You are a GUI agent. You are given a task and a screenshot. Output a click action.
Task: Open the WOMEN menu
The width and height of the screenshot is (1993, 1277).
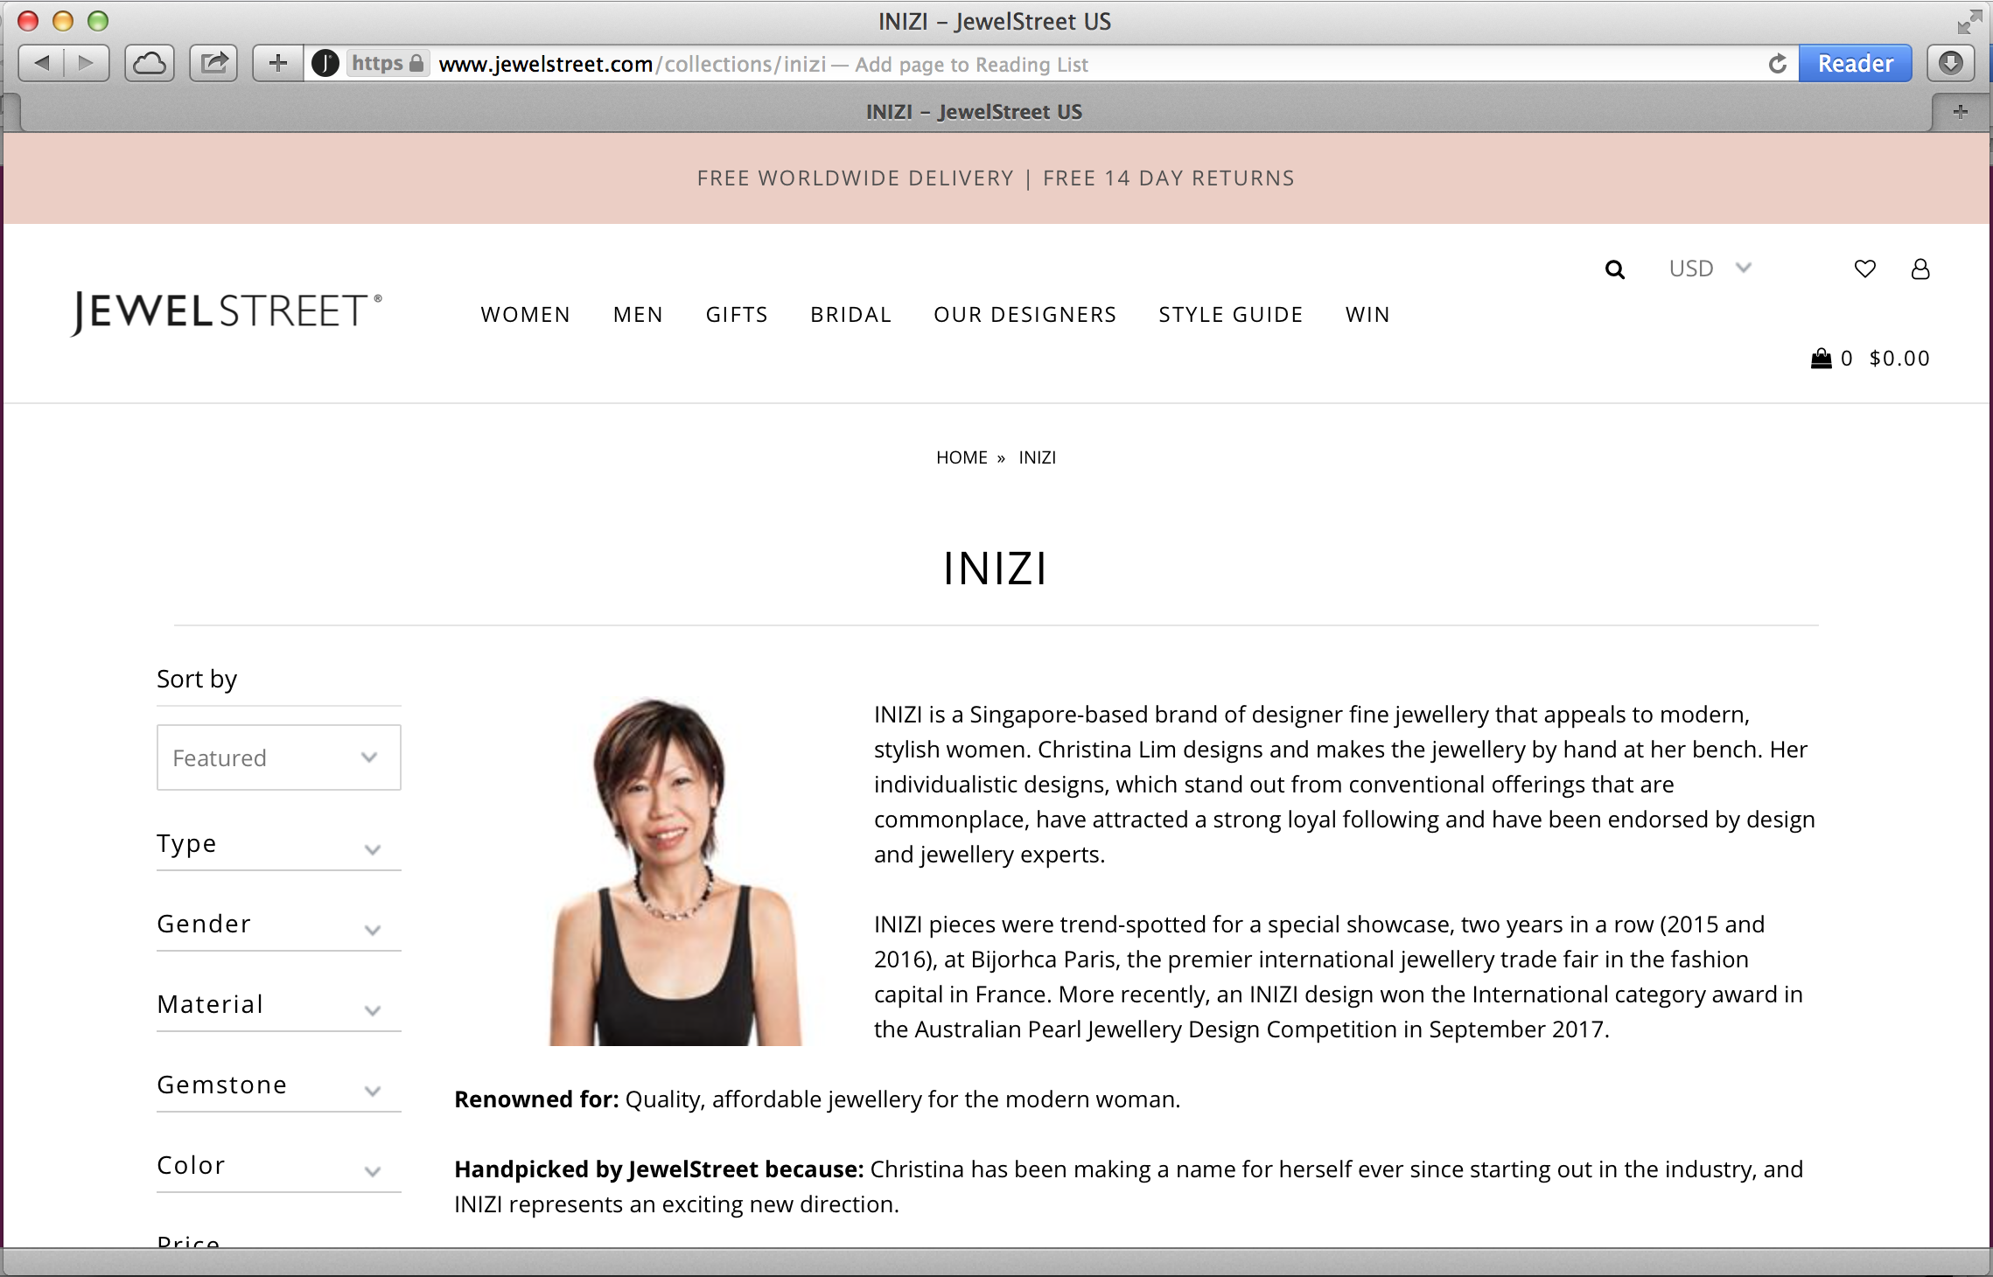click(x=525, y=315)
